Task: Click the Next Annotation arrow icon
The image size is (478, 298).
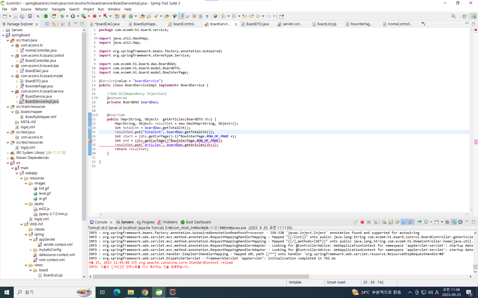Action: pyautogui.click(x=223, y=16)
